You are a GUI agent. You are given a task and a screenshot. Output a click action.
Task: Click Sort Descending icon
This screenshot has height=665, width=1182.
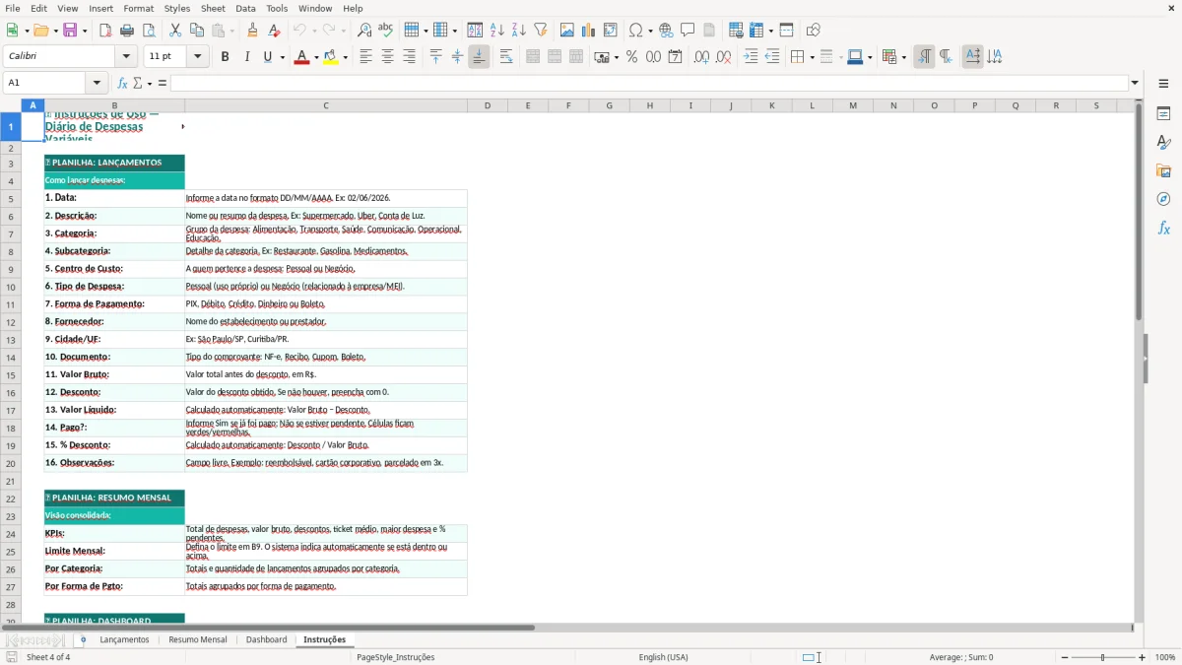click(519, 31)
